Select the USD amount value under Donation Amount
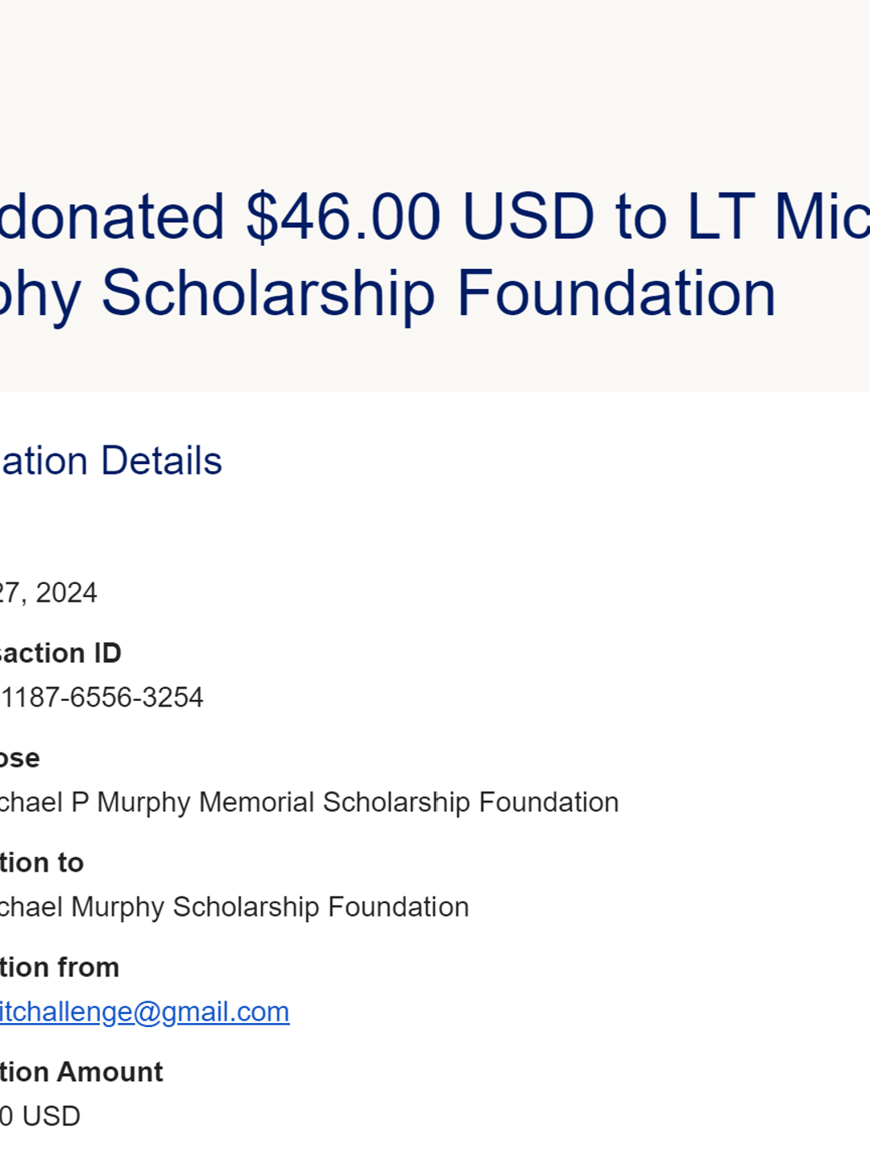The image size is (870, 1160). (x=40, y=1116)
